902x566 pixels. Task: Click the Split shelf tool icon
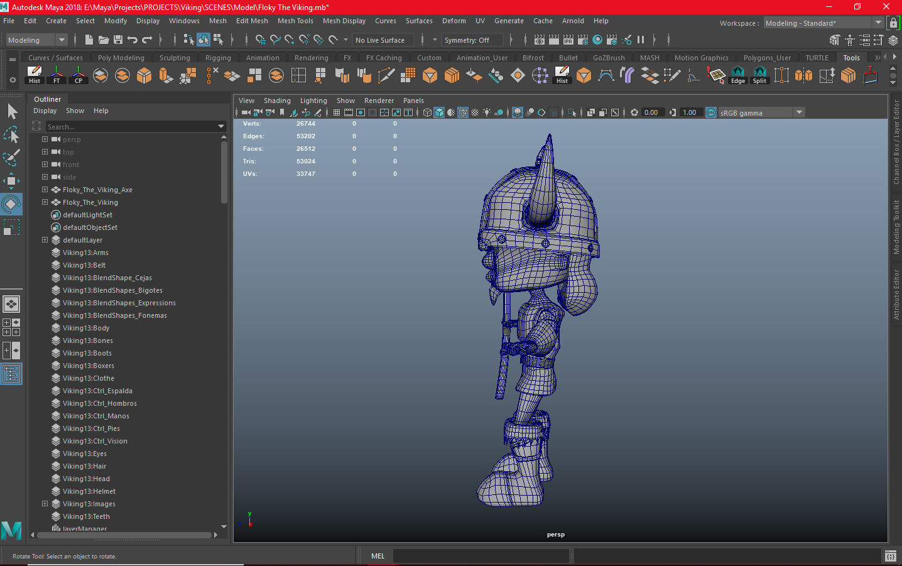tap(760, 75)
